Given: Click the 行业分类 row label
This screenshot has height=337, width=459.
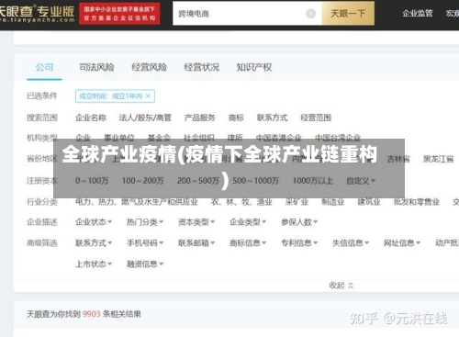Looking at the screenshot, I should pyautogui.click(x=42, y=202).
